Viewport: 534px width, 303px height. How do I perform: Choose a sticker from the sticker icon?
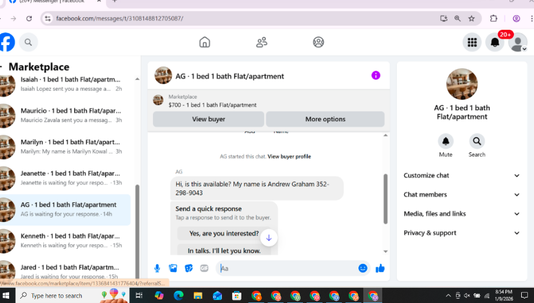189,268
